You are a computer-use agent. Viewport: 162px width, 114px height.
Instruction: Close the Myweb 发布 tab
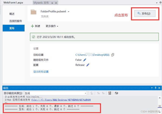pyautogui.click(x=56, y=3)
